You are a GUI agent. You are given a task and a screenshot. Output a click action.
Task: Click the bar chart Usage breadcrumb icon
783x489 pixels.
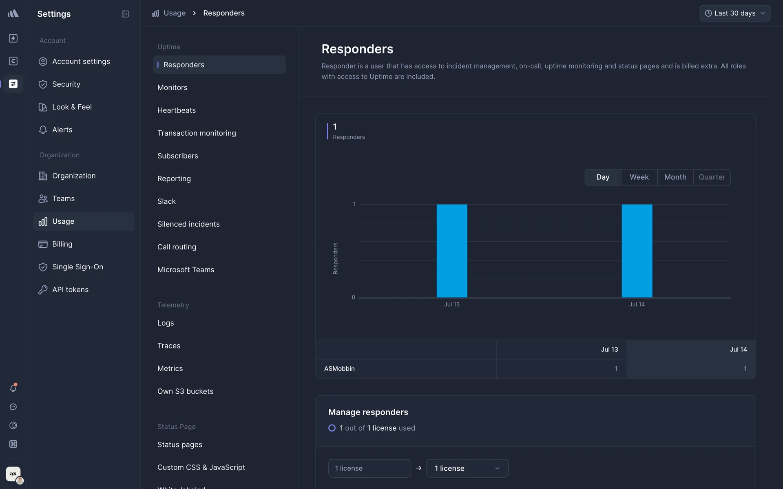[155, 13]
